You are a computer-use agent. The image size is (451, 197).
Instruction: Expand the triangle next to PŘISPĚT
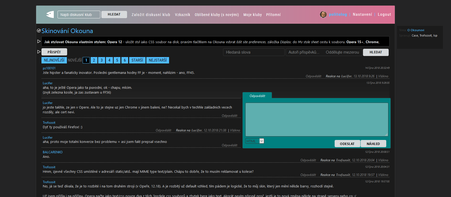tap(39, 52)
